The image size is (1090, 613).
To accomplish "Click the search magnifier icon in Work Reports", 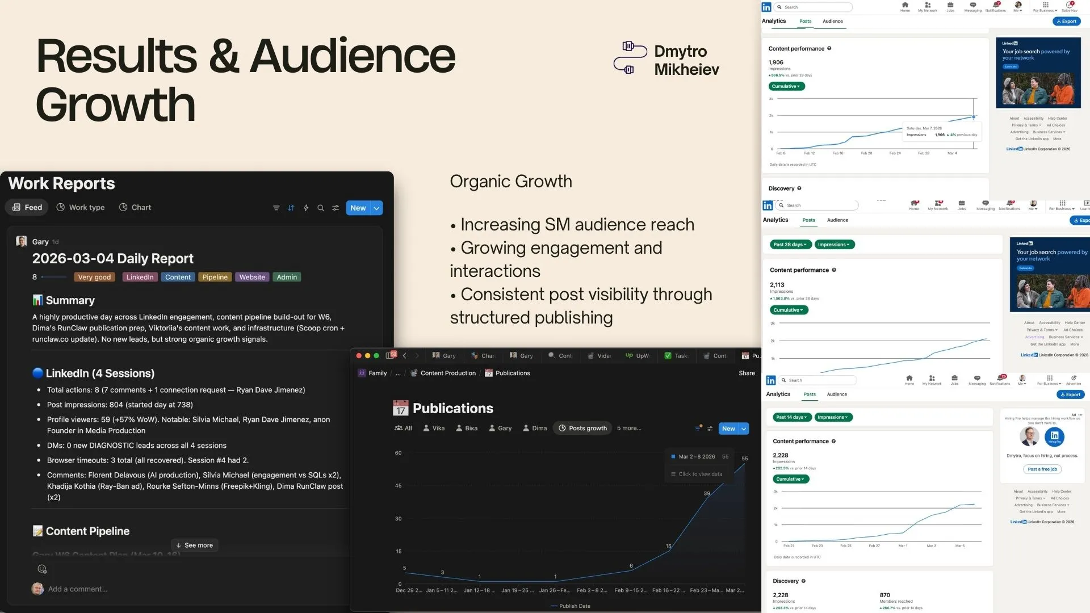I will (321, 208).
